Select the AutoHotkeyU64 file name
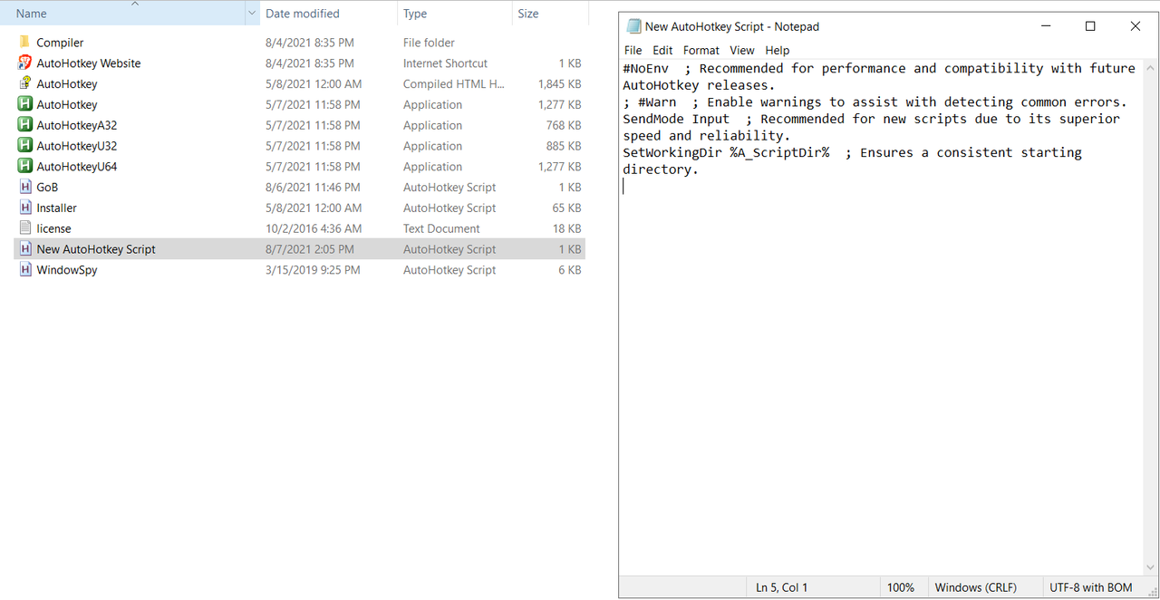 point(77,167)
